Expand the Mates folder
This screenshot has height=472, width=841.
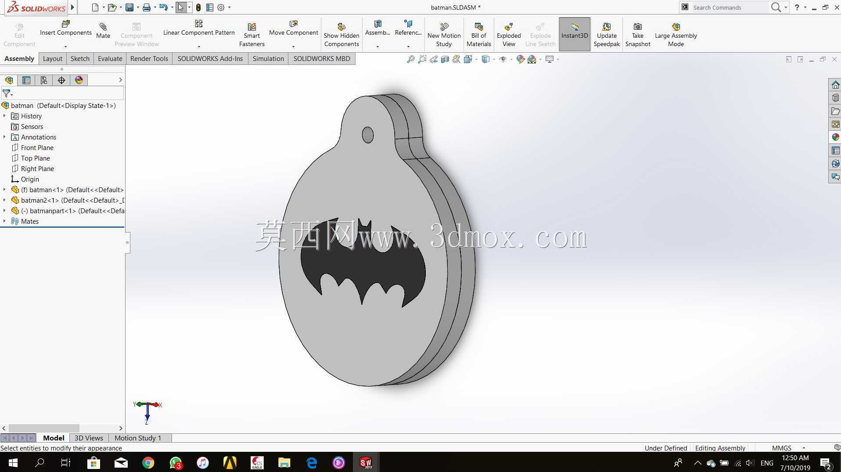[x=4, y=221]
